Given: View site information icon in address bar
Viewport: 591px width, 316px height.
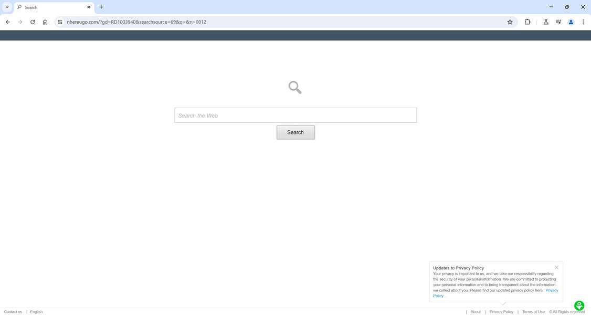Looking at the screenshot, I should [60, 22].
